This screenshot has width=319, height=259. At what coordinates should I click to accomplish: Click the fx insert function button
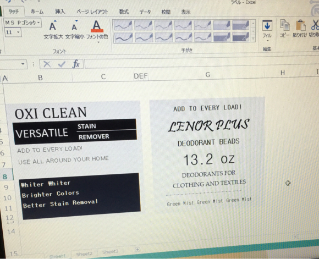[76, 64]
